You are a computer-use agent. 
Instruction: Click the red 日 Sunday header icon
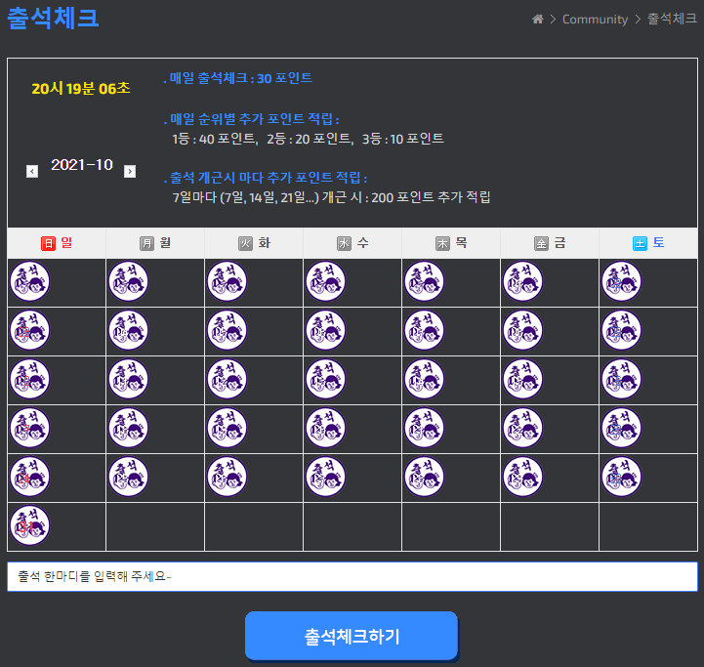[x=48, y=243]
